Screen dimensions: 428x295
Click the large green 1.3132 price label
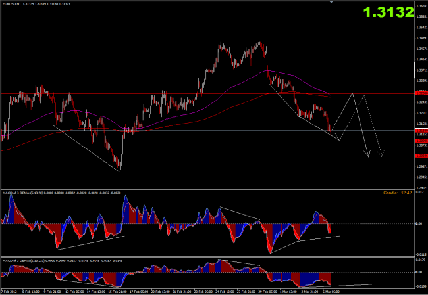coord(391,12)
